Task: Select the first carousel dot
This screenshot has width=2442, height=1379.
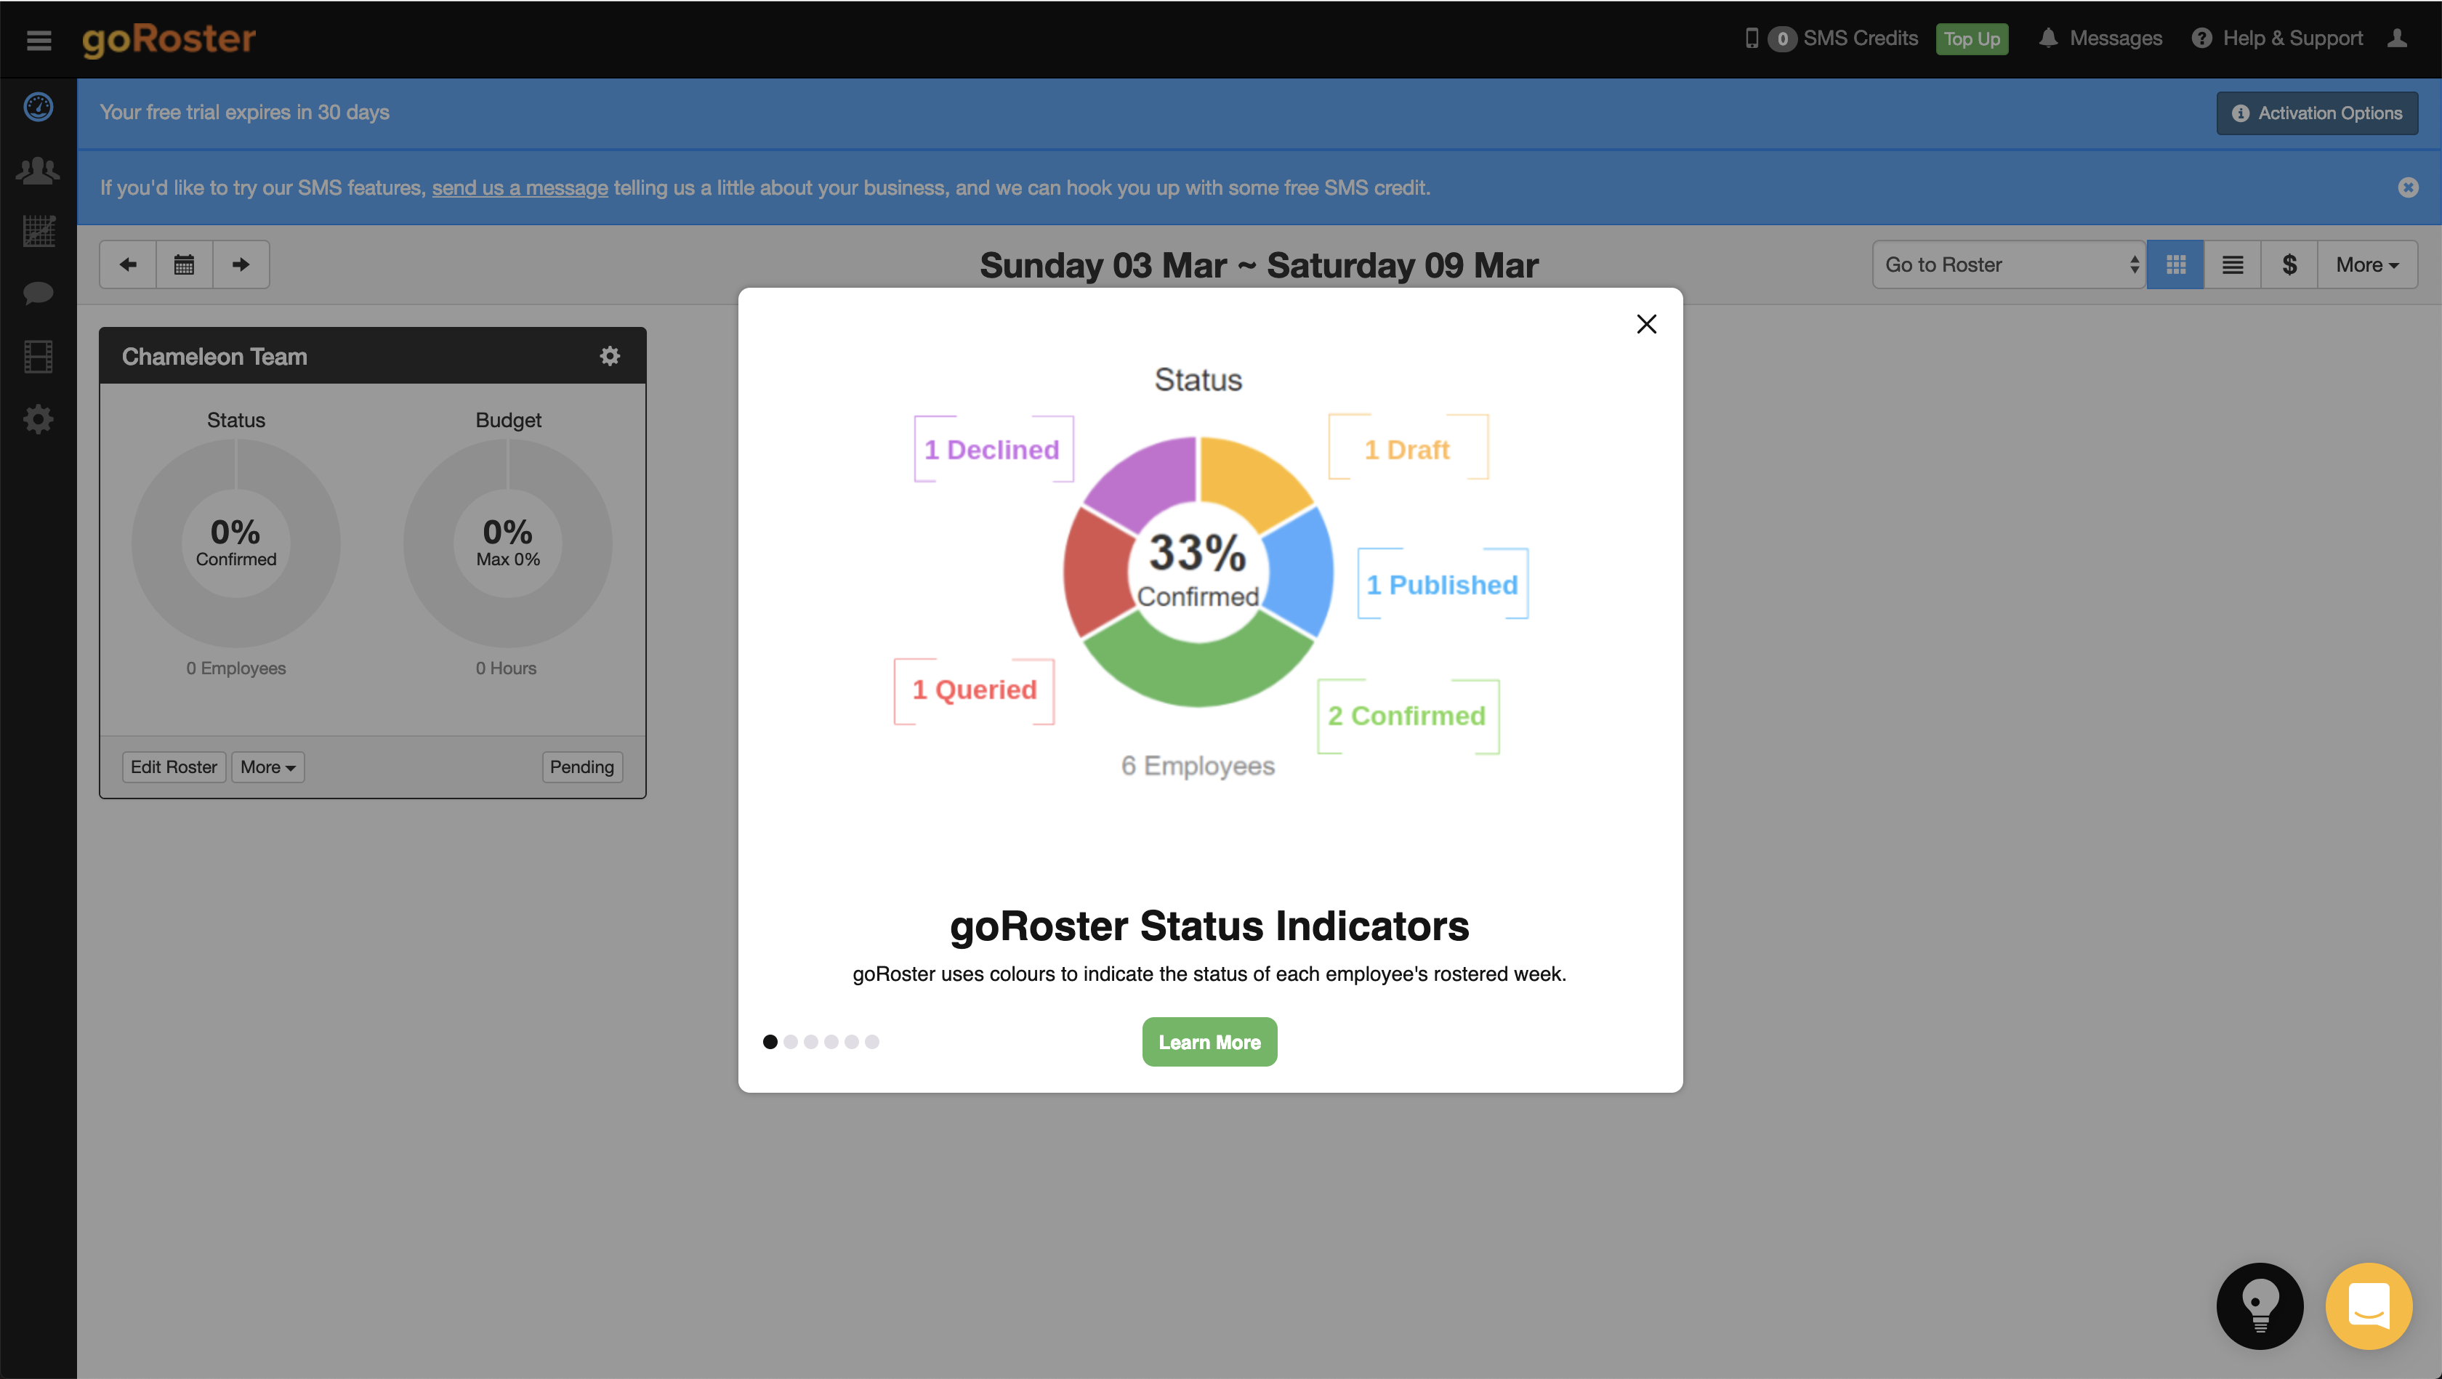Action: 770,1042
